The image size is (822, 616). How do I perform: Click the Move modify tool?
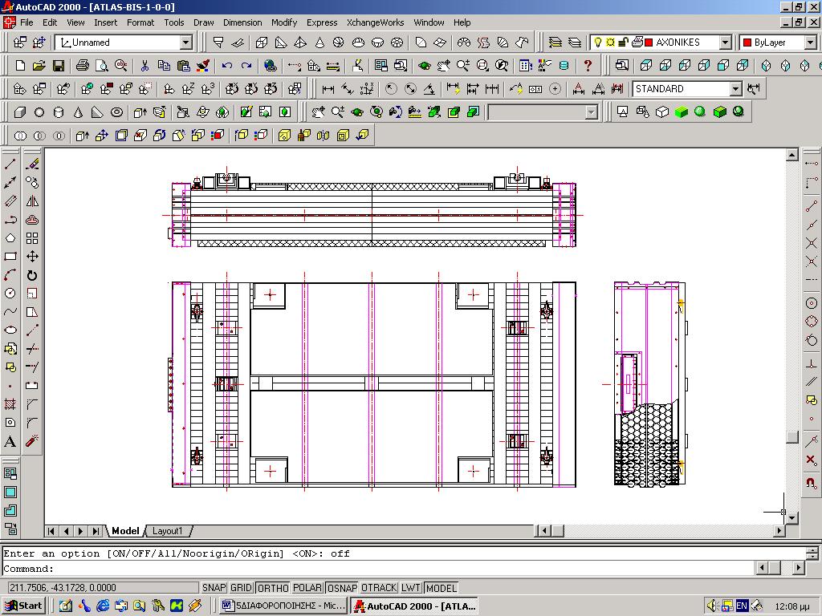[x=32, y=257]
